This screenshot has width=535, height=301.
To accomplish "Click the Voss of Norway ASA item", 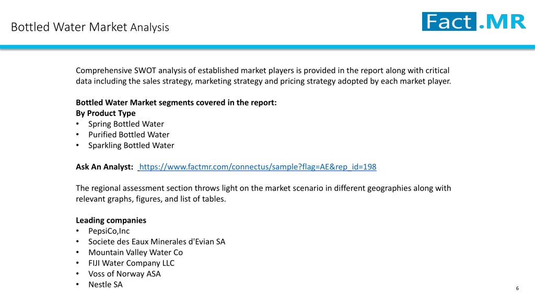I will point(124,274).
